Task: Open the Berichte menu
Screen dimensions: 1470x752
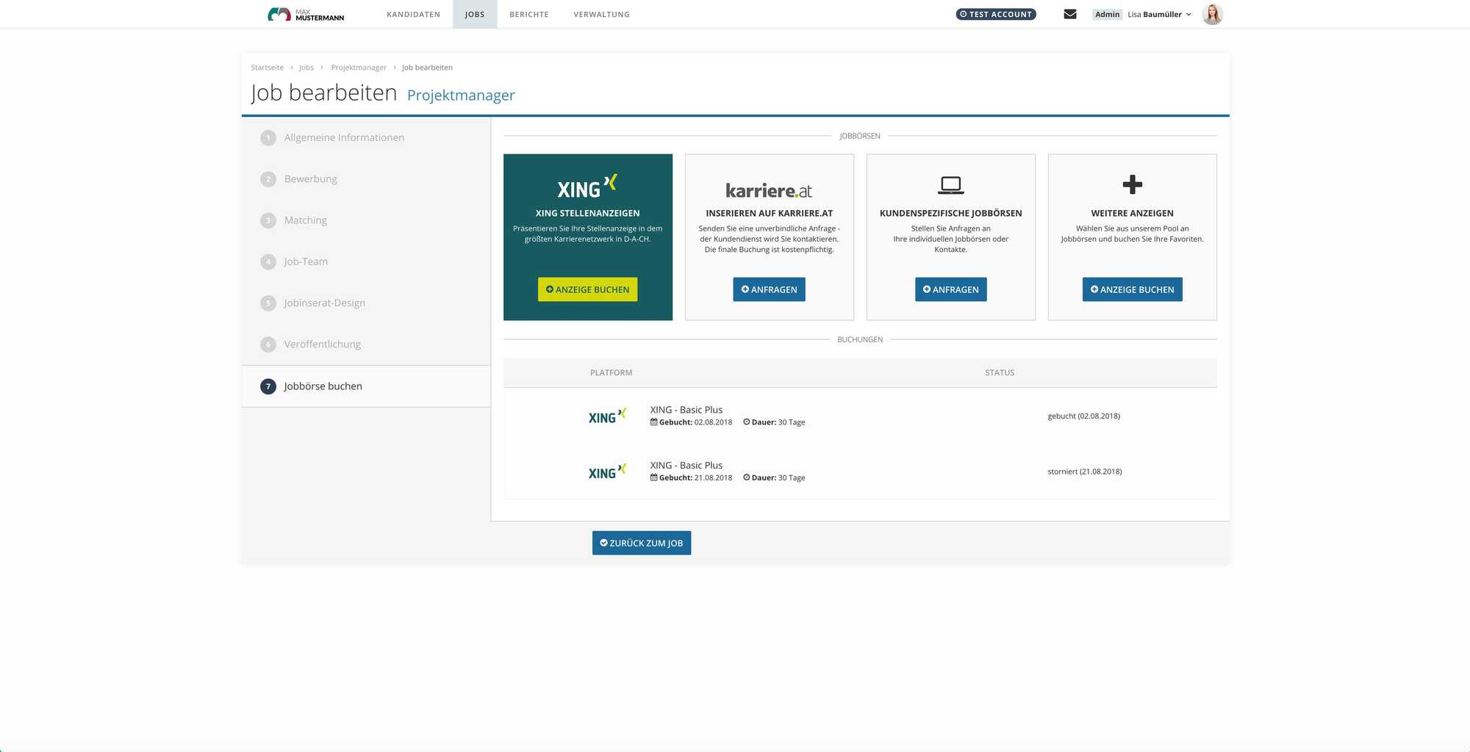Action: pyautogui.click(x=529, y=14)
